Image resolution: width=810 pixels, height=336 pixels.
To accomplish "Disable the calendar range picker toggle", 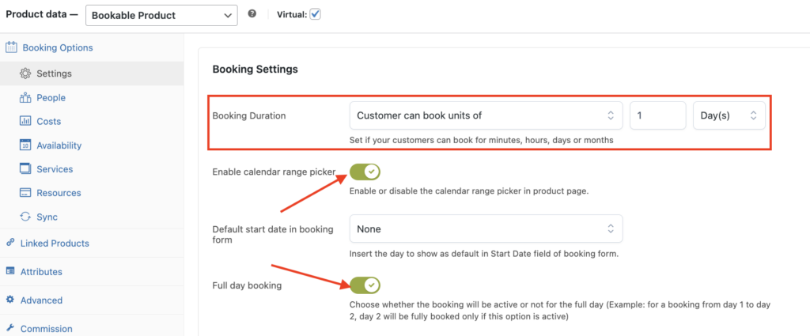I will pos(365,172).
